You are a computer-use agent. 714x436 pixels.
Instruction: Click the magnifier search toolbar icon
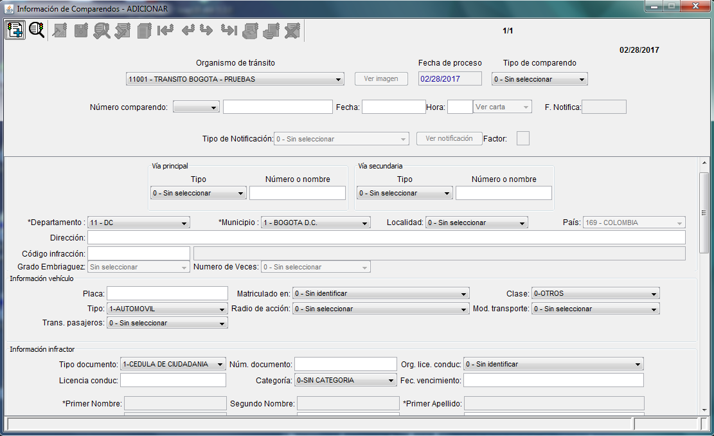tap(37, 30)
